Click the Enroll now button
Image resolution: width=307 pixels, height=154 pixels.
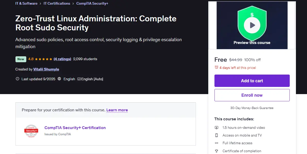click(x=252, y=95)
